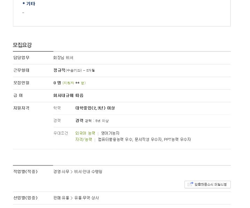250x208 pixels.
Task: Select the 모집요강 section heading
Action: (x=22, y=45)
